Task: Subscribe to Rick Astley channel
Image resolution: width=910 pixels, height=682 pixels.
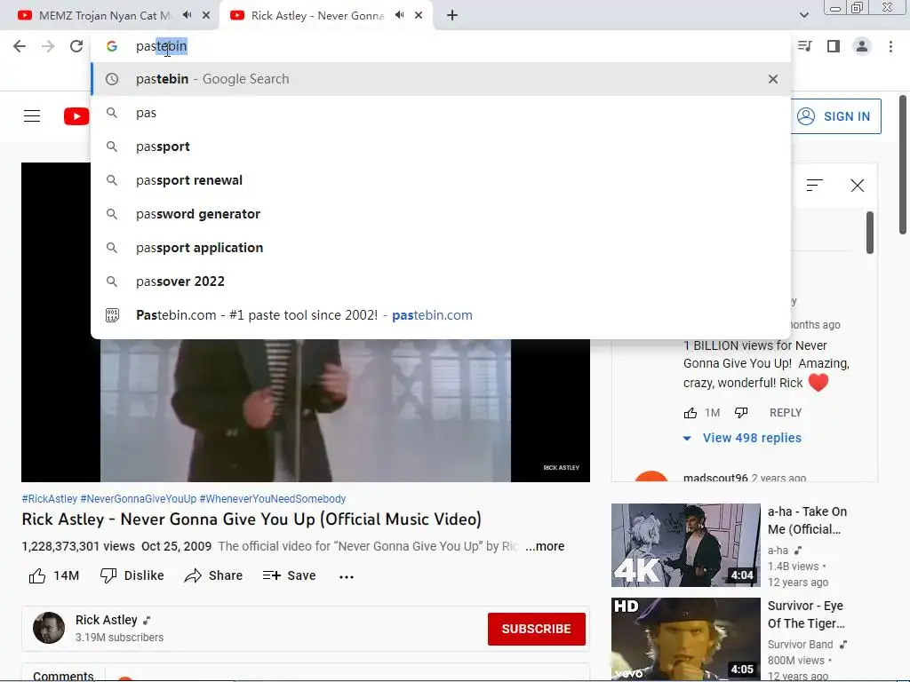Action: coord(536,629)
